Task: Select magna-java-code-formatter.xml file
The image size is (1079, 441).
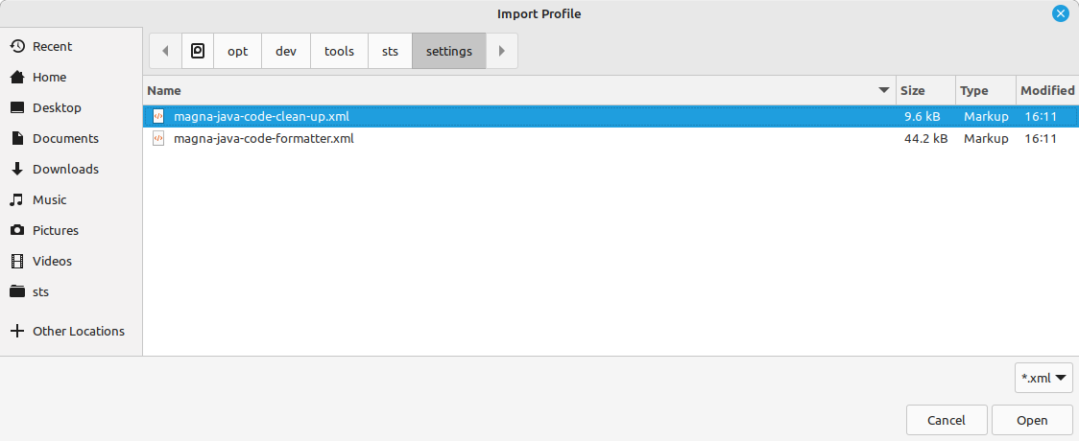Action: [x=611, y=139]
